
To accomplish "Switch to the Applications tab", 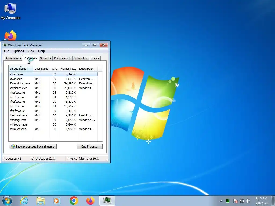I will [x=13, y=58].
